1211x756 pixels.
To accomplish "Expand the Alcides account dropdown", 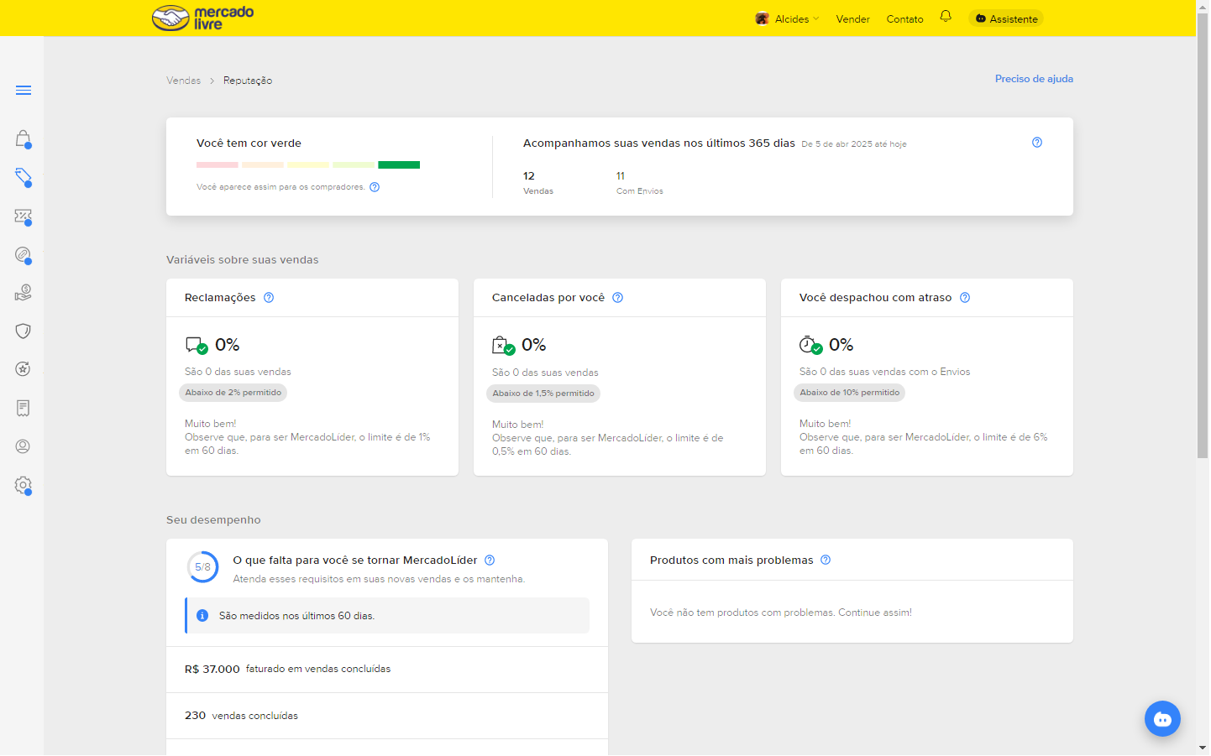I will [787, 18].
